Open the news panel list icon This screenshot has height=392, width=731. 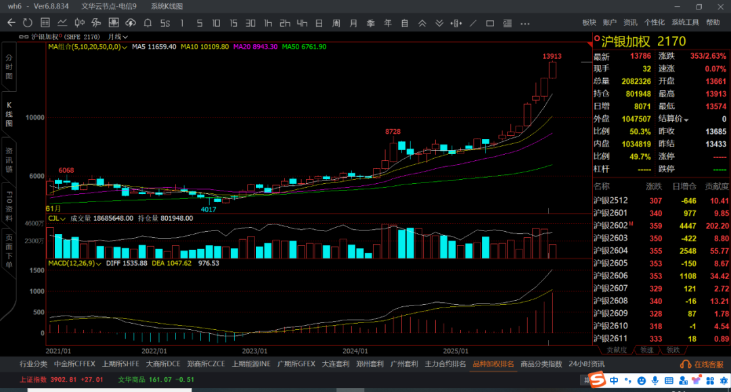point(507,23)
